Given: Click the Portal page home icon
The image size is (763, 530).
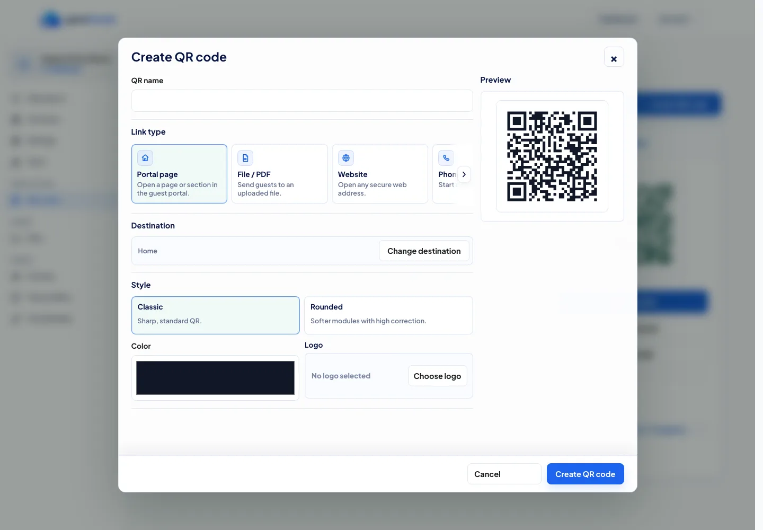Looking at the screenshot, I should click(145, 158).
